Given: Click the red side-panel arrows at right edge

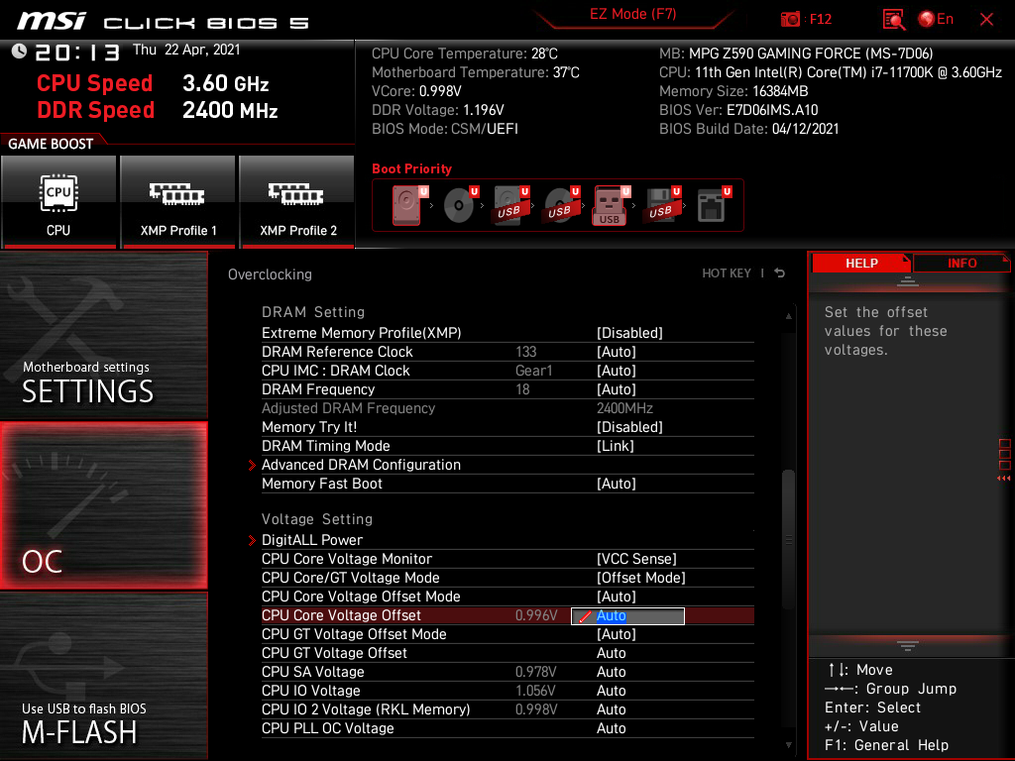Looking at the screenshot, I should (x=1003, y=479).
